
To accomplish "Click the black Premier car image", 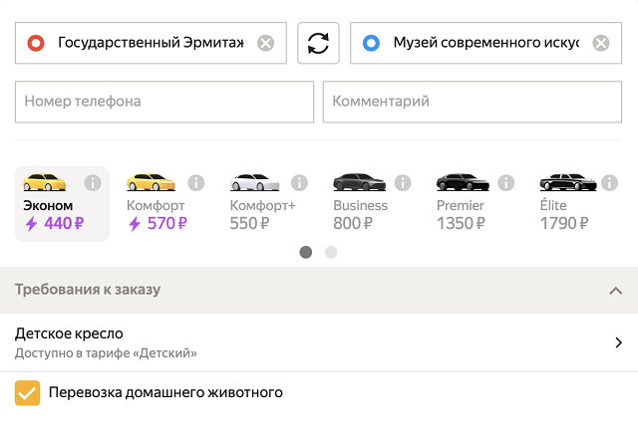I will [x=463, y=182].
